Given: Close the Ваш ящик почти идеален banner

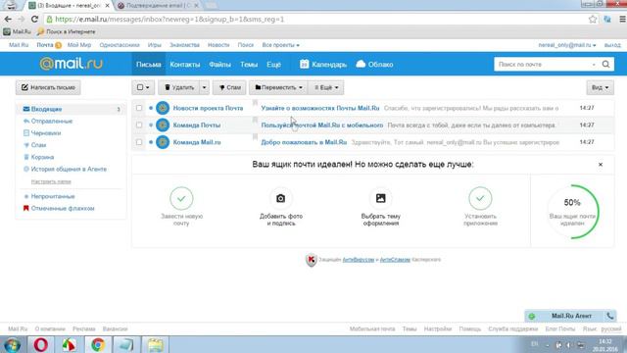Looking at the screenshot, I should coord(601,165).
